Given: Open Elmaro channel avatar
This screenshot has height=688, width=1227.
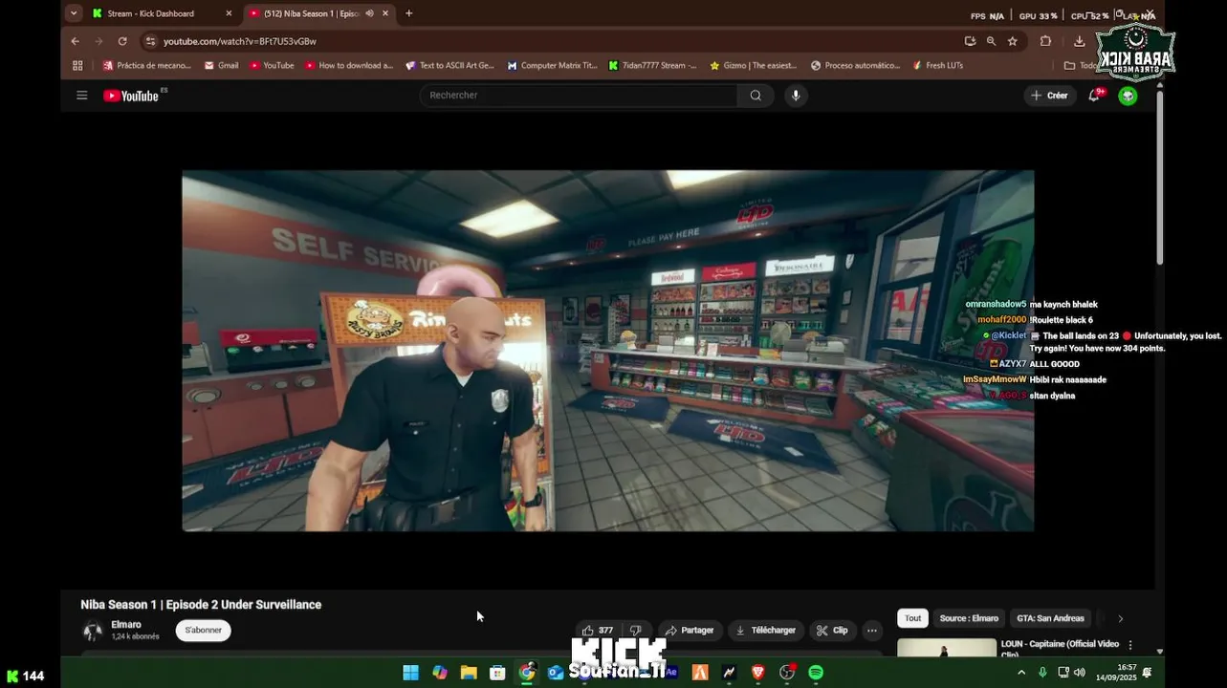Looking at the screenshot, I should point(93,631).
